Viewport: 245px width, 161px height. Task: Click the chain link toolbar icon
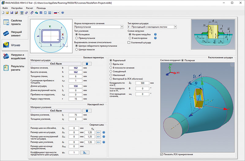pos(32,13)
